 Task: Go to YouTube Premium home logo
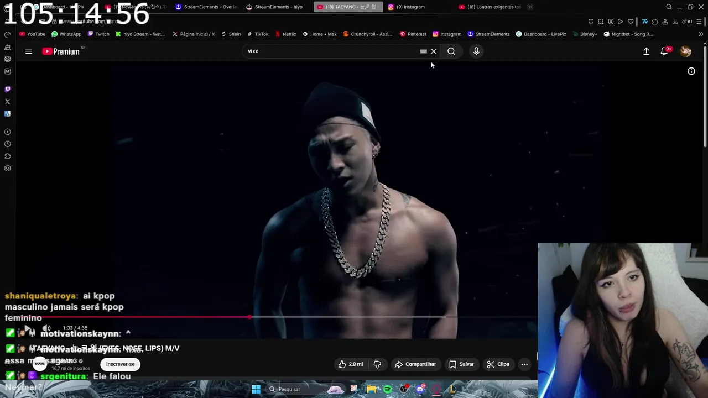click(61, 51)
